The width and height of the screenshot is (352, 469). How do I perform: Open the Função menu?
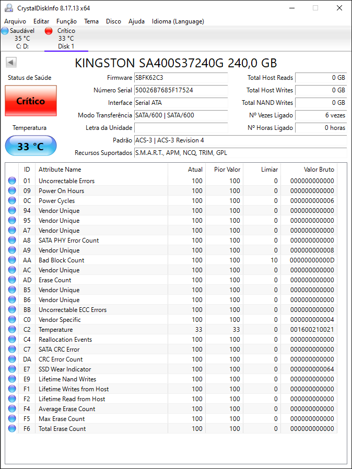click(66, 21)
